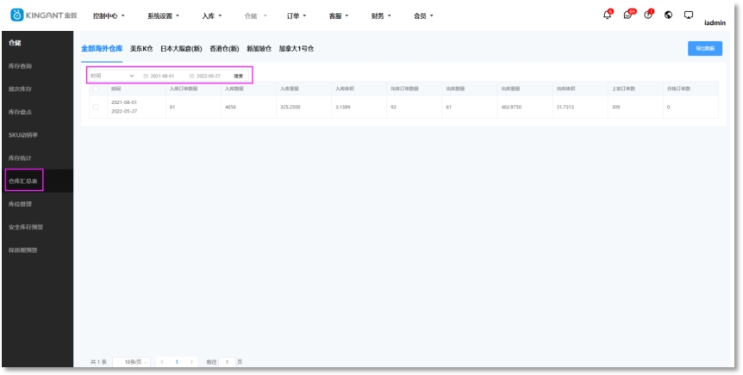Open the 10条/页 page size dropdown
This screenshot has height=375, width=743.
click(131, 362)
